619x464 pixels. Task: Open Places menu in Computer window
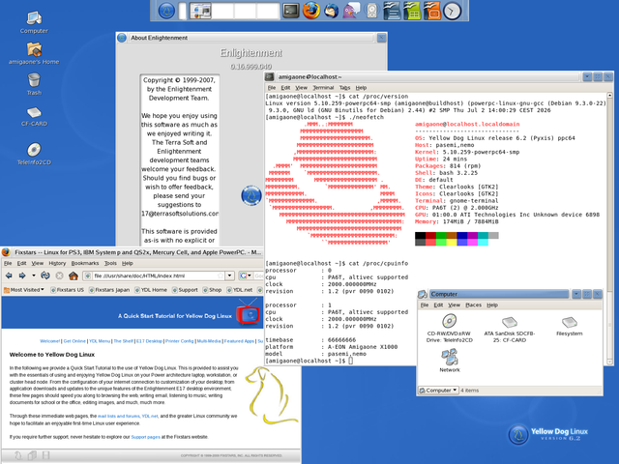[x=473, y=305]
